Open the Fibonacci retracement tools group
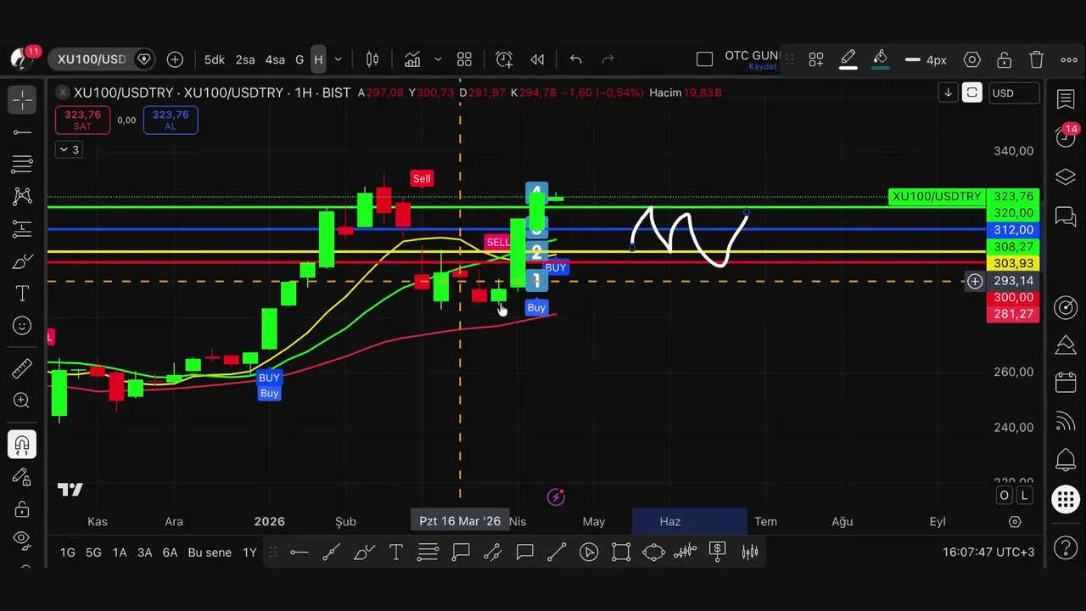Viewport: 1086px width, 611px height. tap(22, 165)
